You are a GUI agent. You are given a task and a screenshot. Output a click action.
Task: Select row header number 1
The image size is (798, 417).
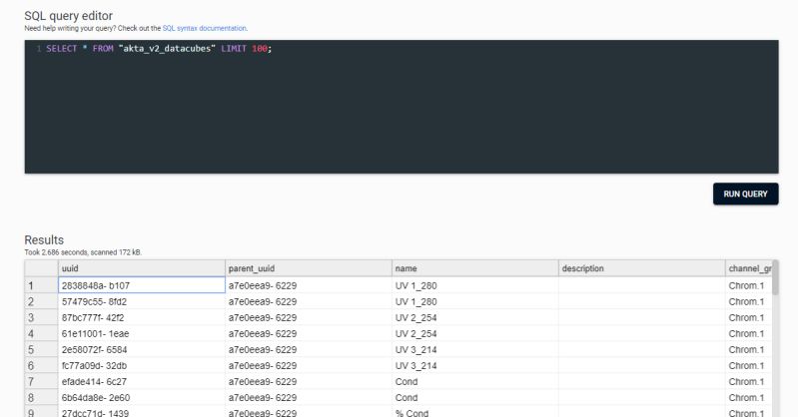(41, 285)
